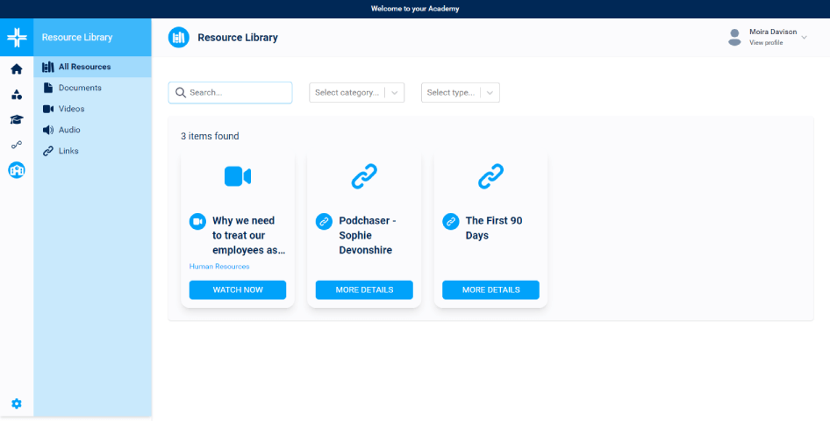Filter by Videos in the sidebar
The width and height of the screenshot is (830, 421).
[71, 109]
